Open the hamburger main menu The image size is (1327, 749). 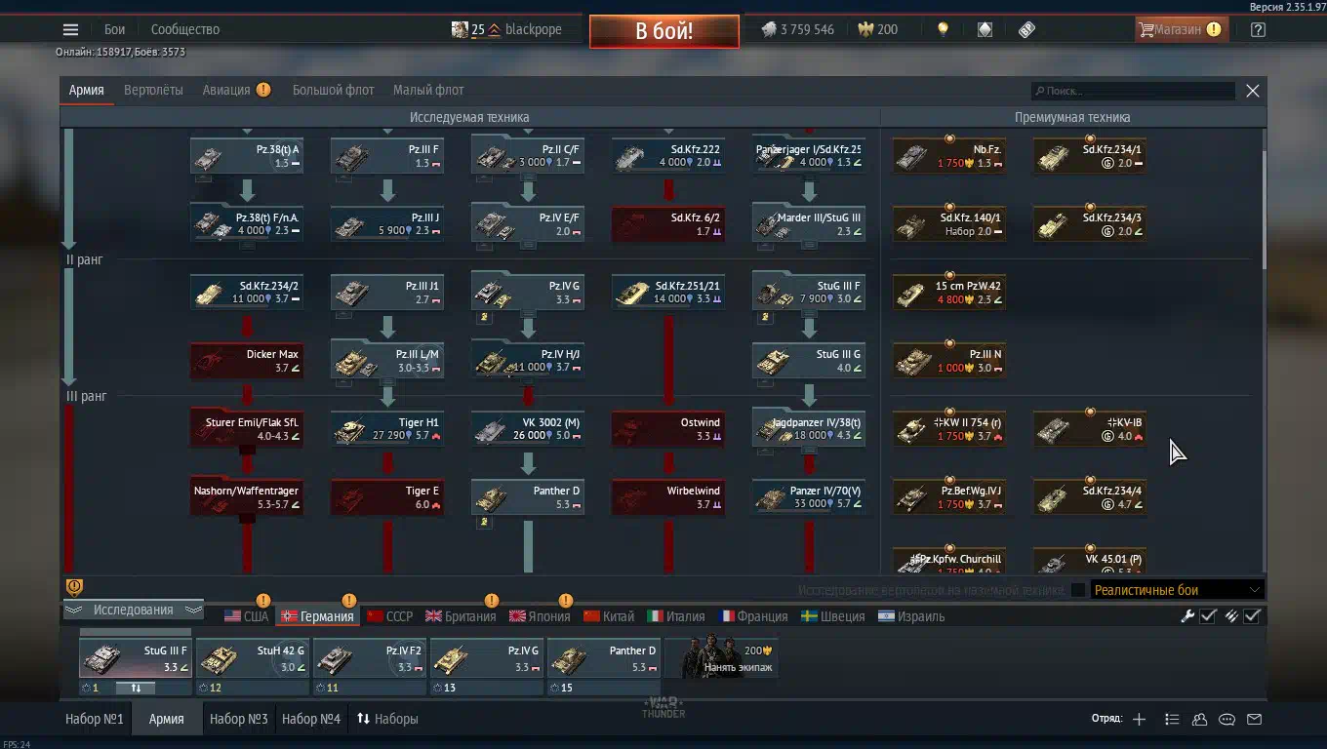(x=70, y=29)
